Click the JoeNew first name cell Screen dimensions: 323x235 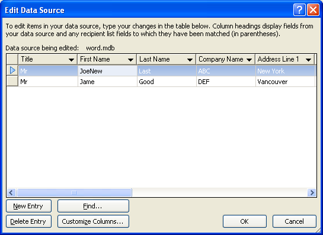pyautogui.click(x=107, y=71)
